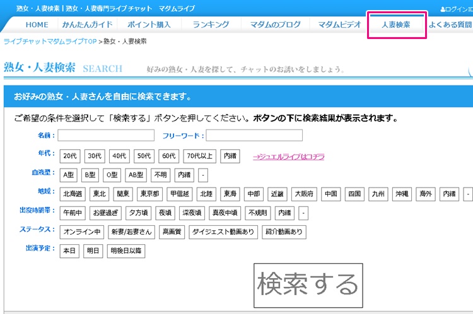Focus the 名前 text input field
This screenshot has width=473, height=314.
click(x=106, y=135)
